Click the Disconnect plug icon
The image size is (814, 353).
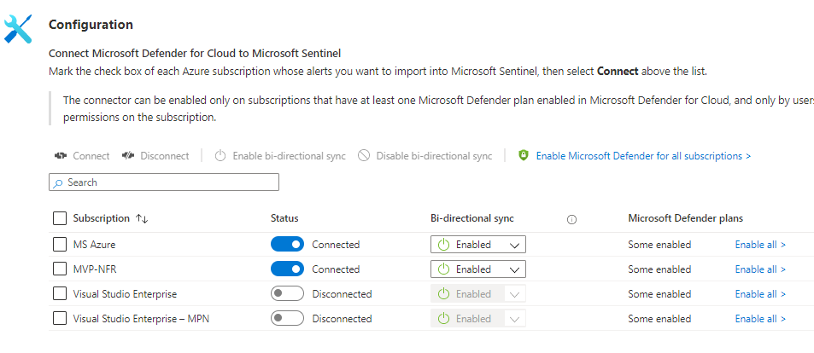tap(128, 156)
